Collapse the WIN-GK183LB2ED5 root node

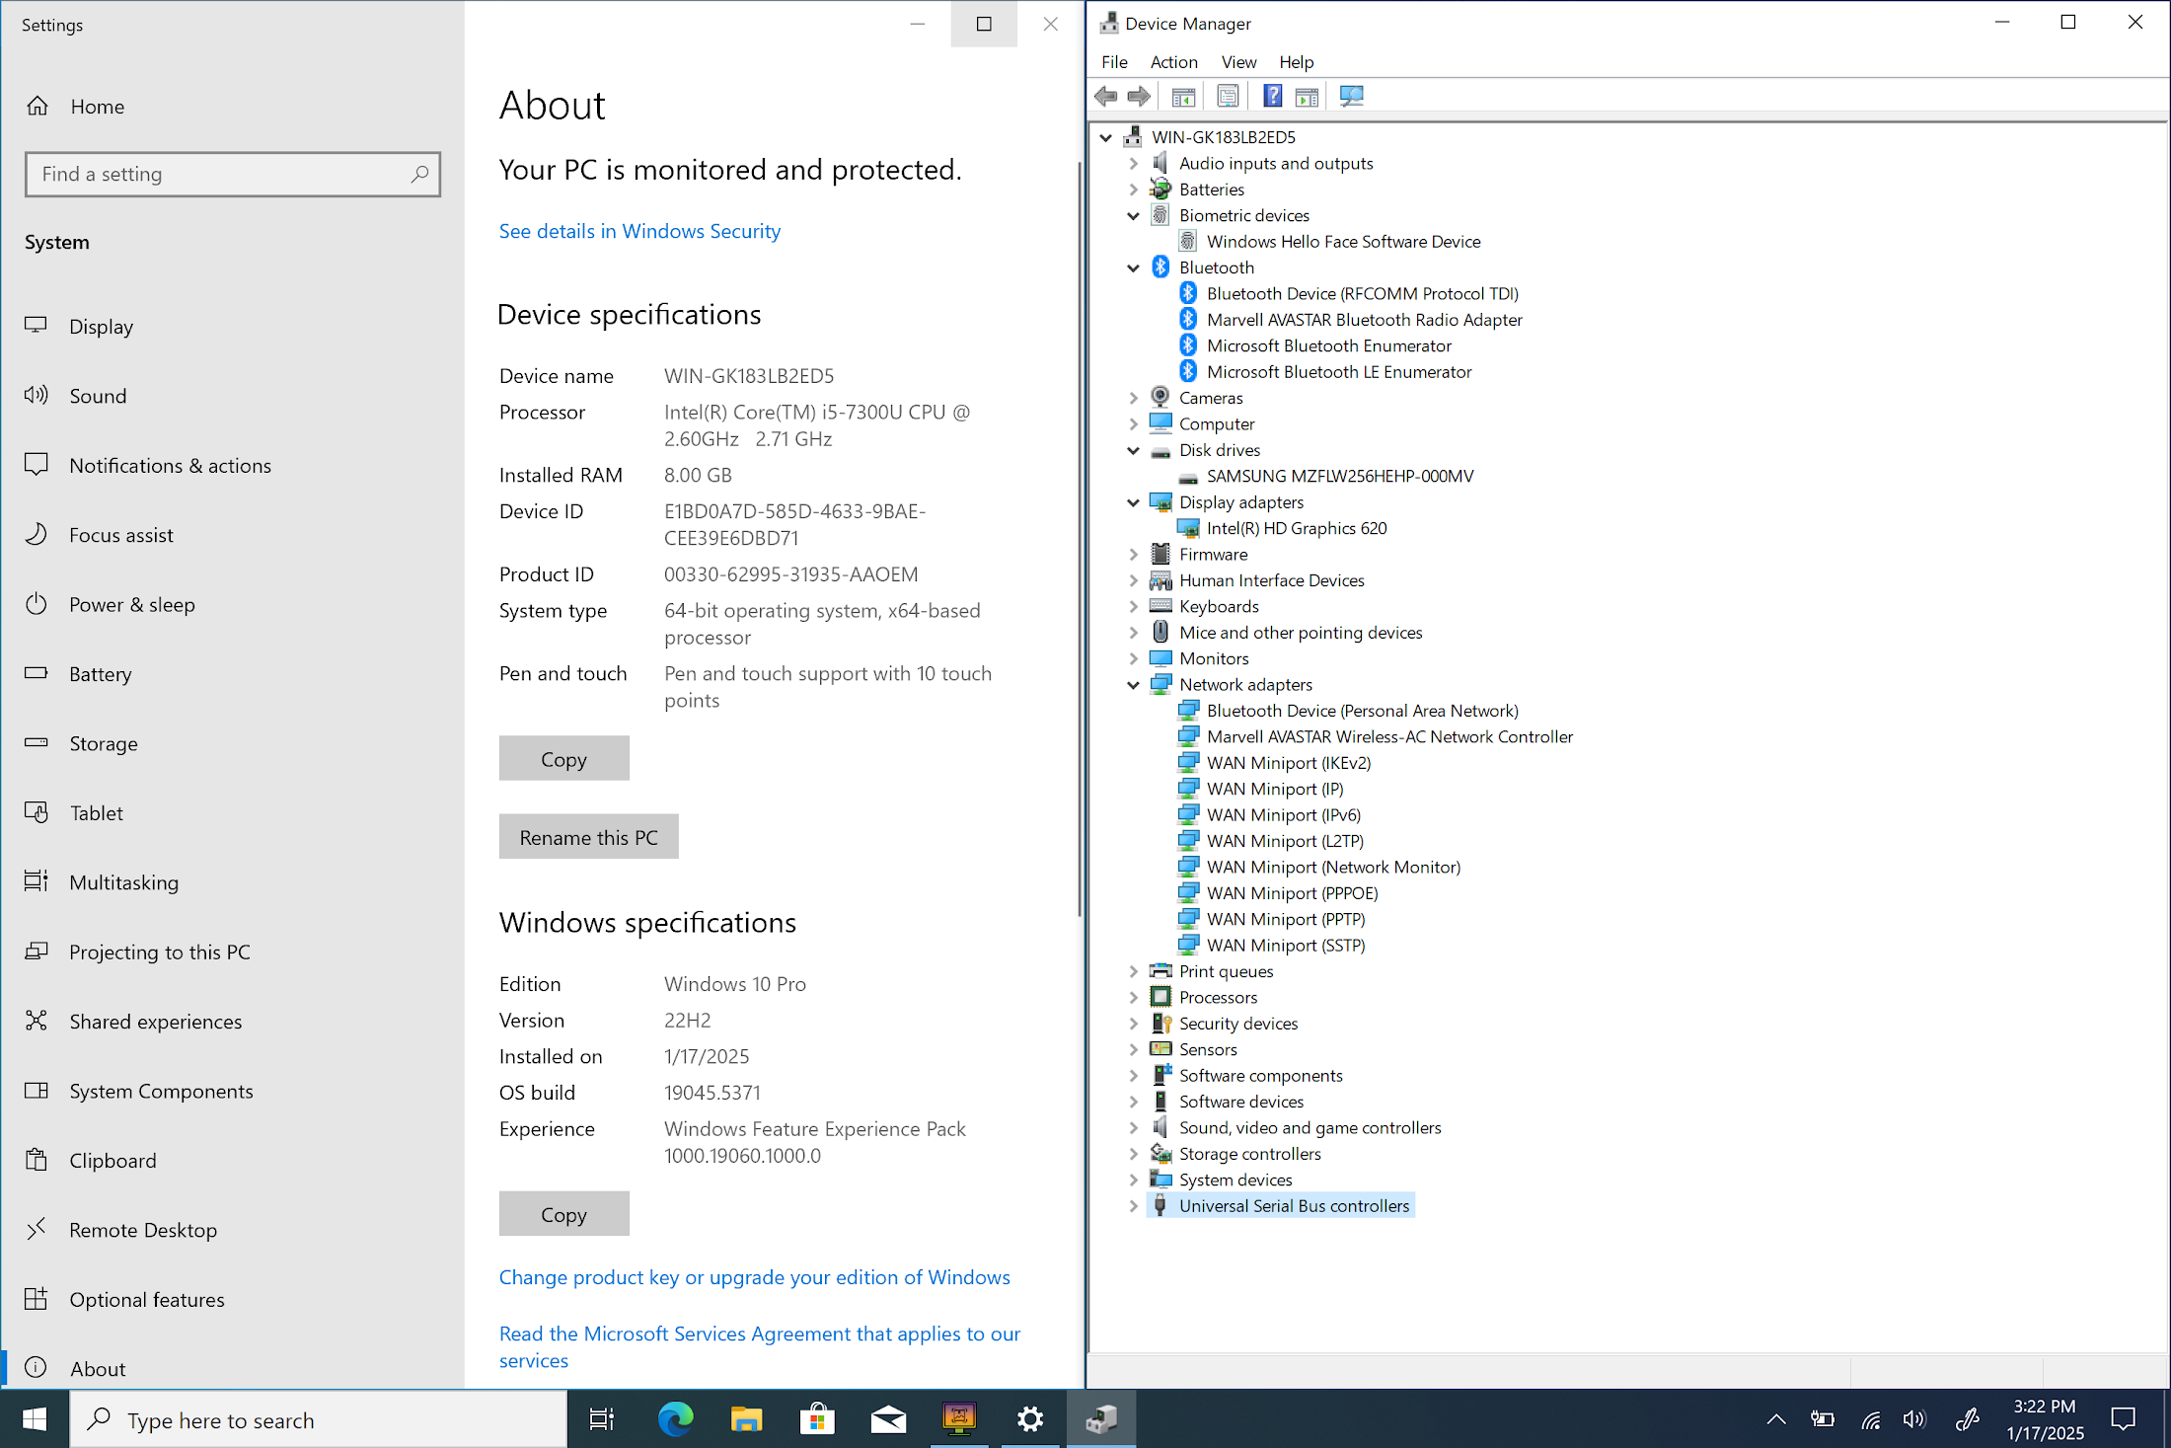point(1106,137)
